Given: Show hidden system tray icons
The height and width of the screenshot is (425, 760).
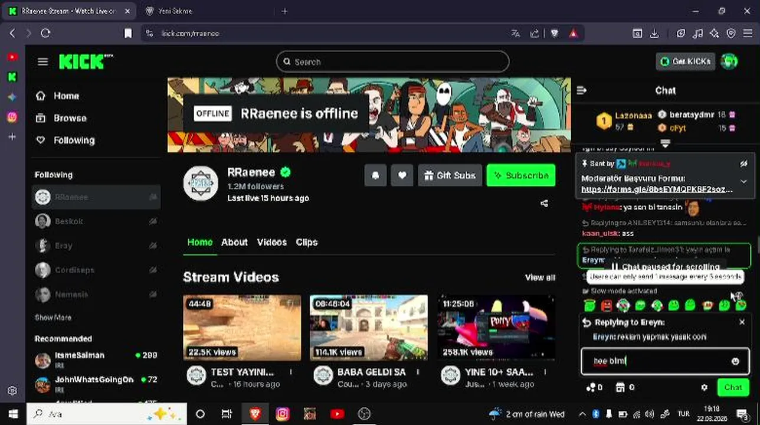Looking at the screenshot, I should coord(582,414).
